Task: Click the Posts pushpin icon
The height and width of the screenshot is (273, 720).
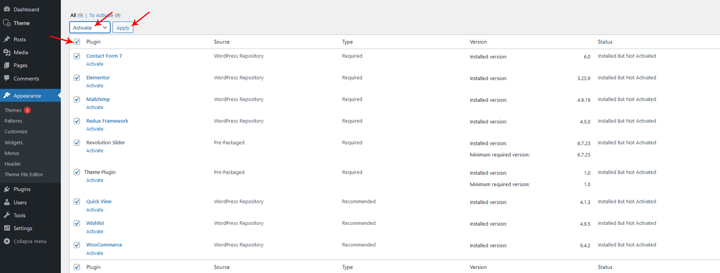Action: (7, 39)
